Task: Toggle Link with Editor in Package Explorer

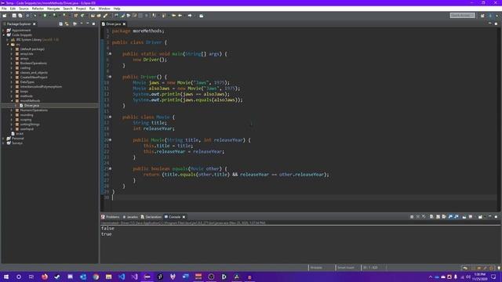Action: [67, 24]
